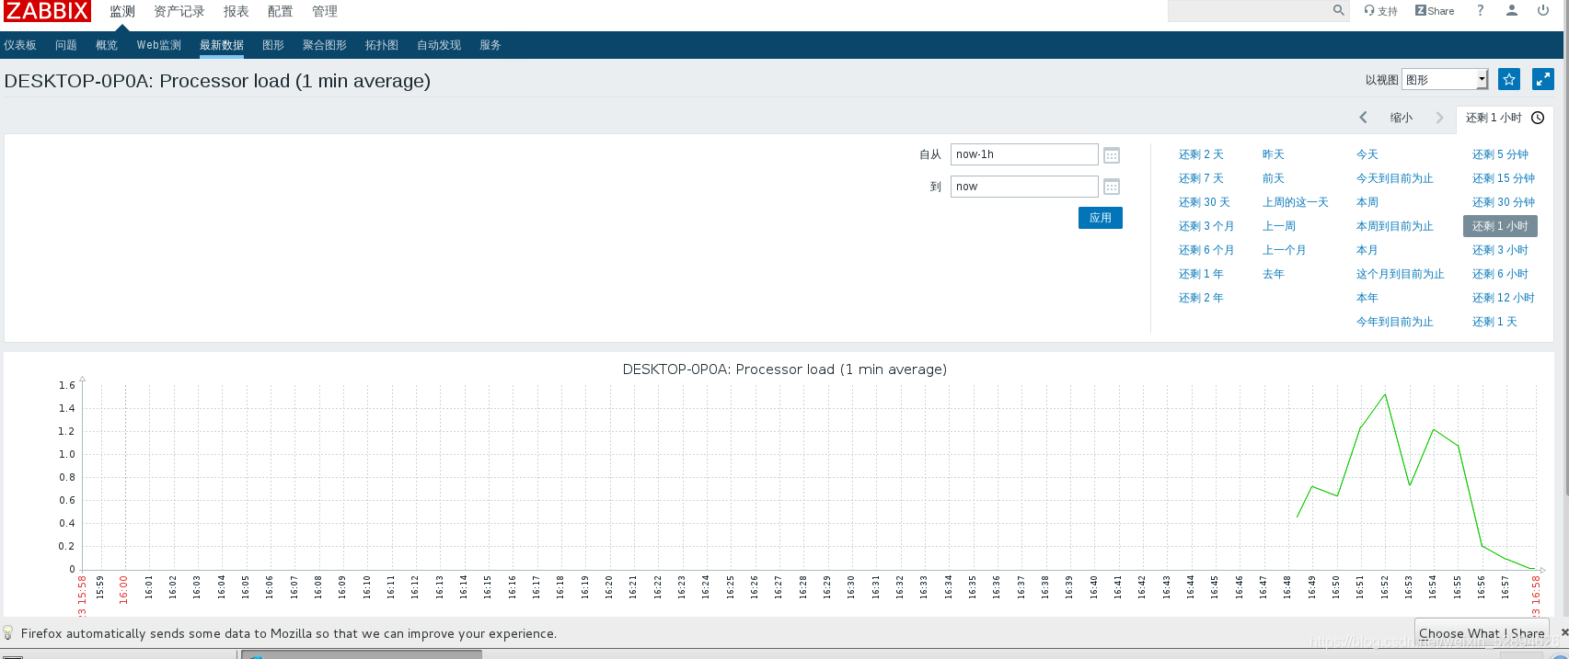This screenshot has width=1569, height=659.
Task: Toggle the 还剩 1 小时 time selector tab
Action: [1505, 118]
